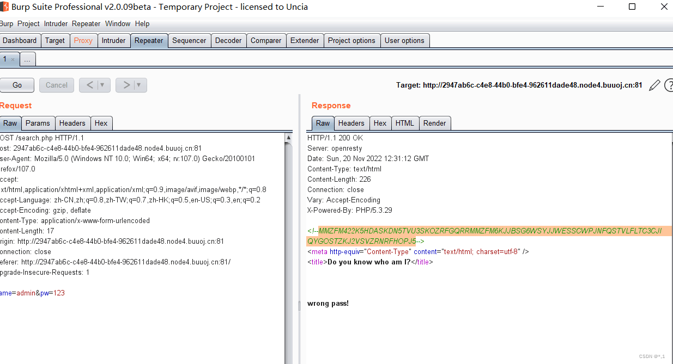Select the response Render tab
Viewport: 673px width, 364px height.
click(x=435, y=123)
